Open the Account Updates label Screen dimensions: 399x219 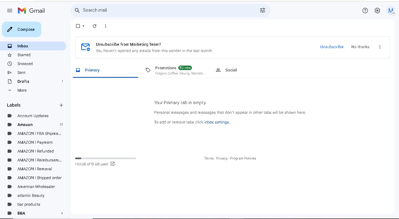tap(33, 116)
